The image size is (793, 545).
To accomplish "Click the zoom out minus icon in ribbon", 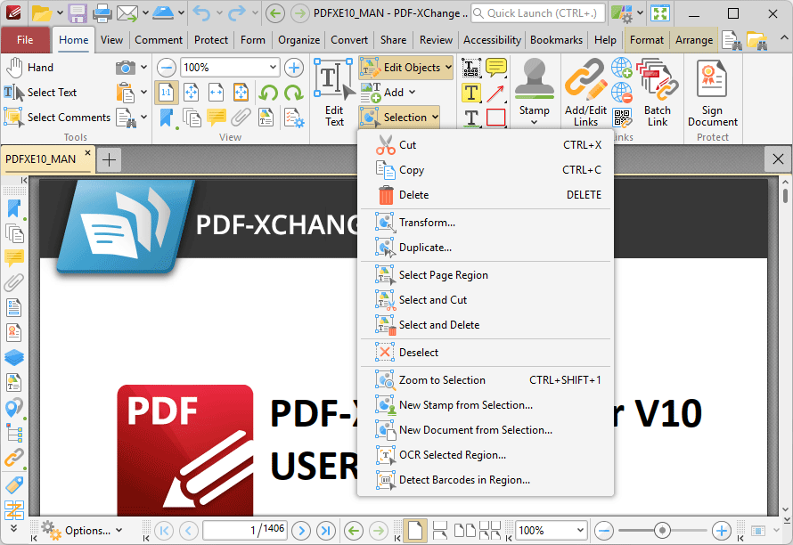I will coord(166,68).
